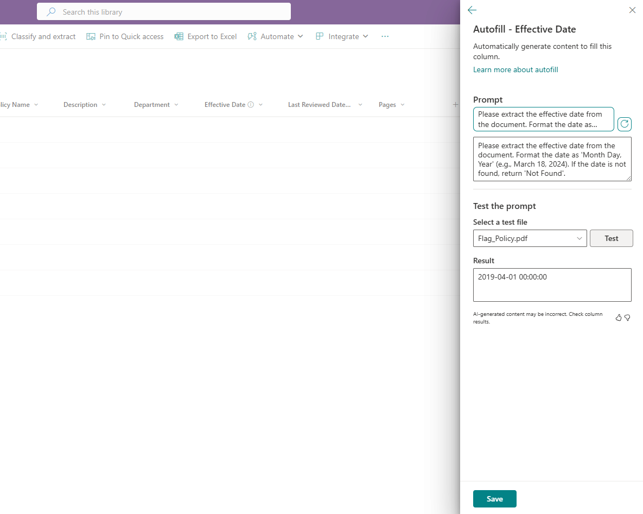Image resolution: width=643 pixels, height=514 pixels.
Task: Open the test file selector dropdown
Action: (580, 238)
